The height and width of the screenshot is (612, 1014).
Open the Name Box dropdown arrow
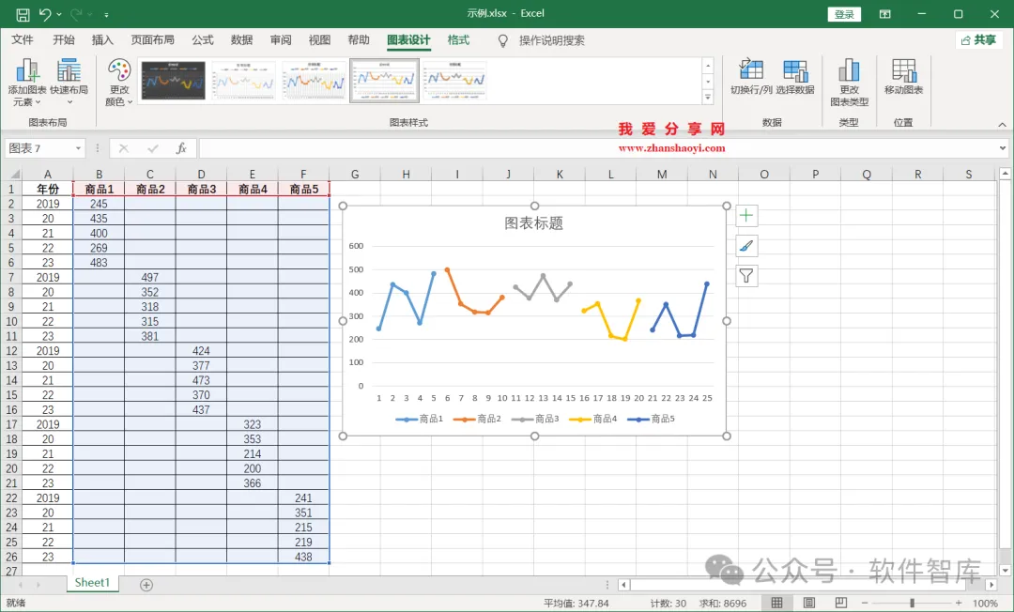coord(78,148)
